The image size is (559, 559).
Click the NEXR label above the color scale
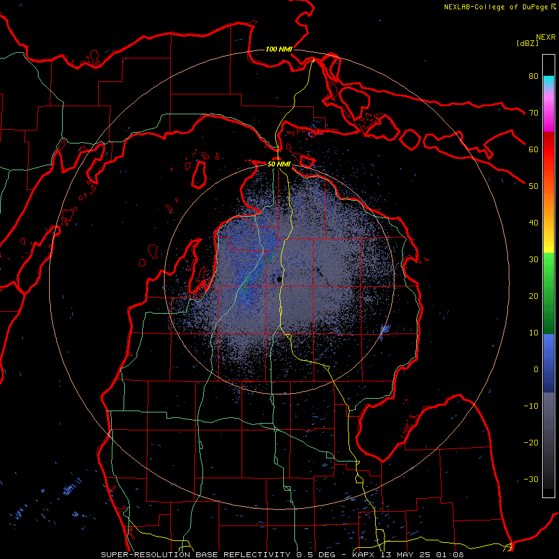pos(546,37)
